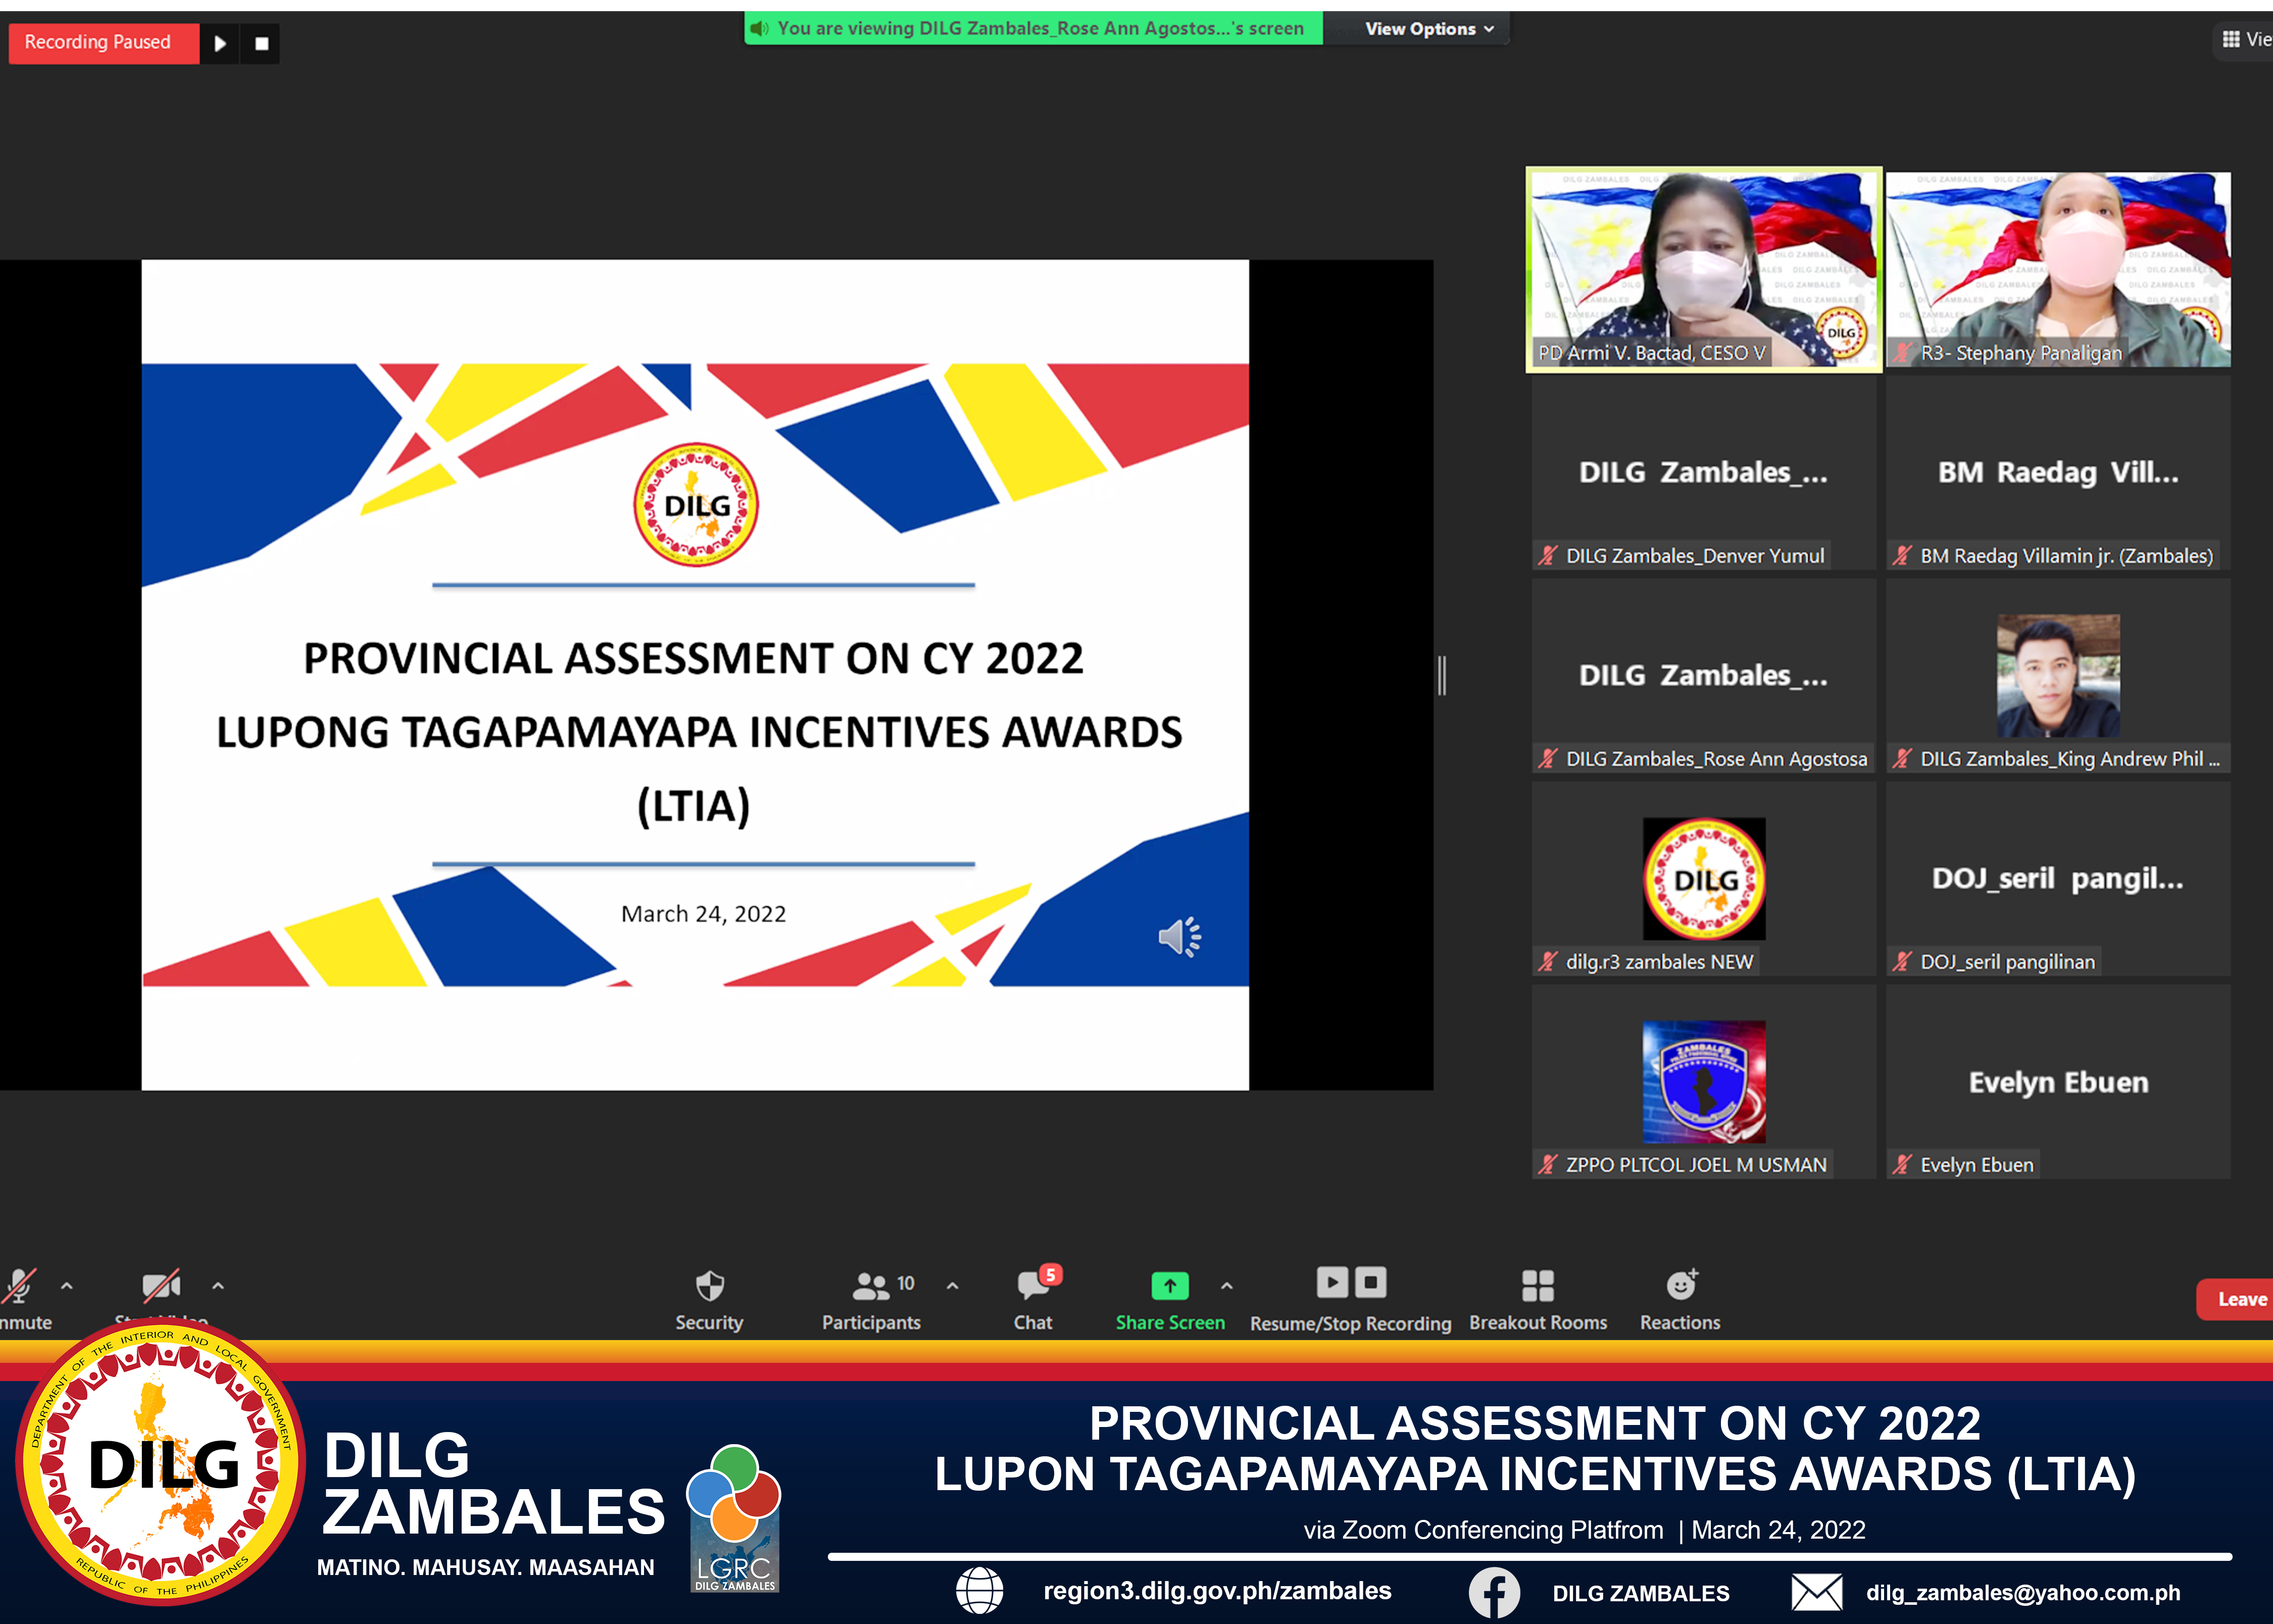The image size is (2273, 1624).
Task: Expand video options caret beside camera
Action: click(x=218, y=1286)
